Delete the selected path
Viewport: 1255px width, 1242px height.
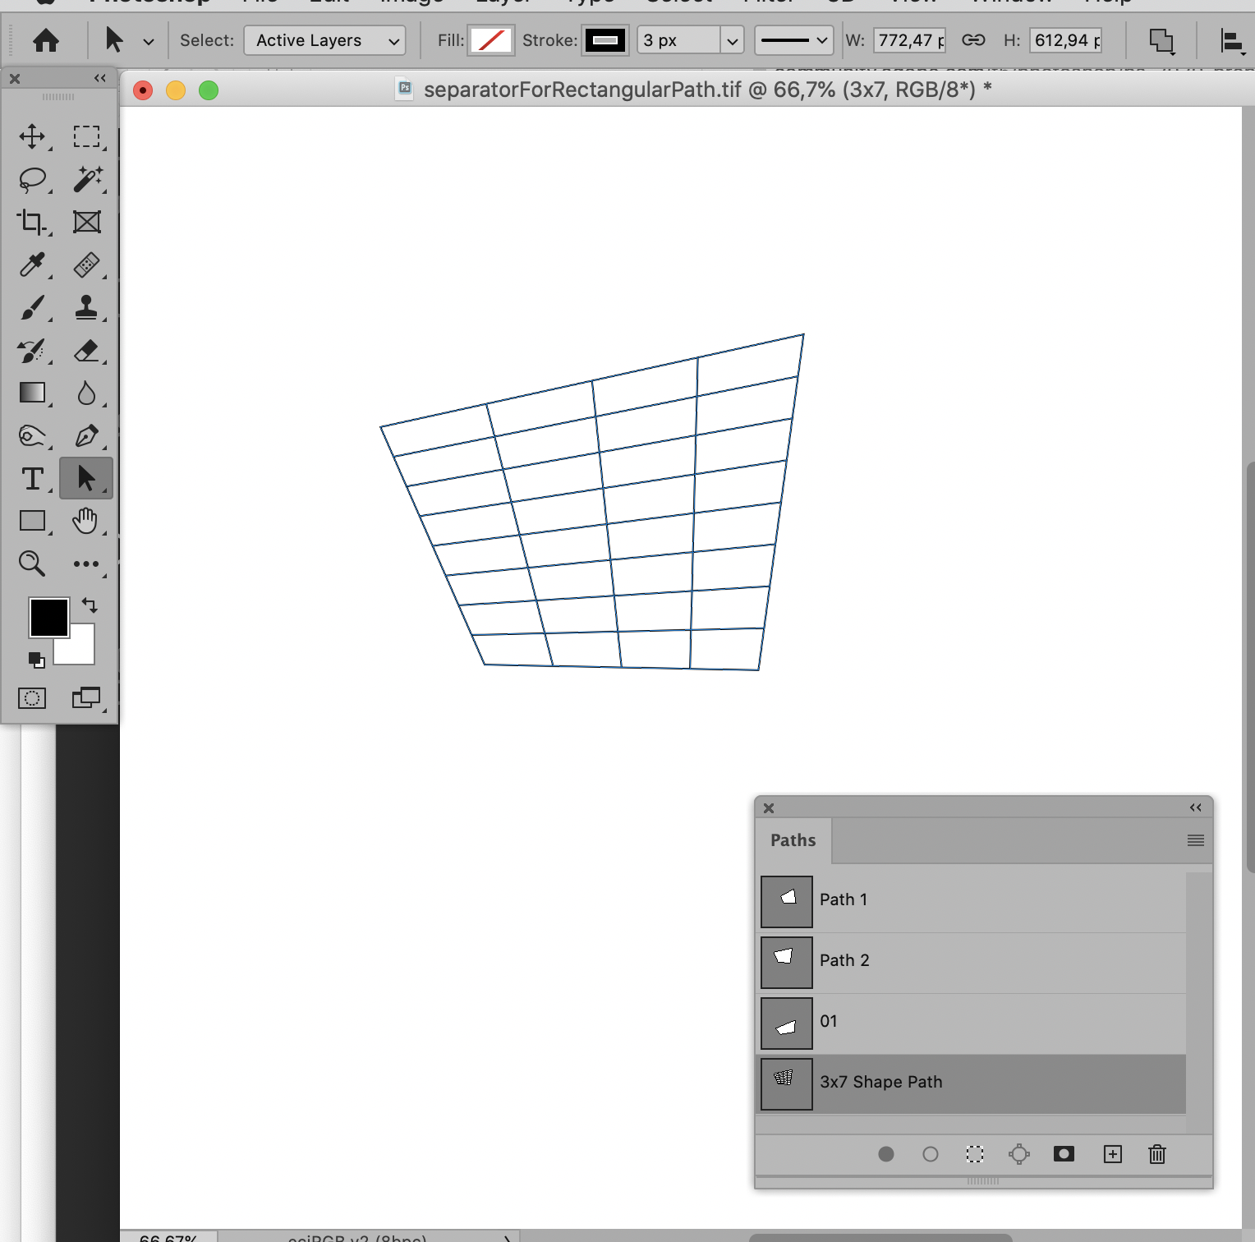point(1156,1154)
